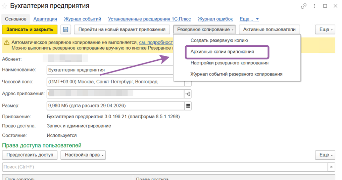Open size details list icon
This screenshot has height=180, width=342.
pyautogui.click(x=188, y=106)
